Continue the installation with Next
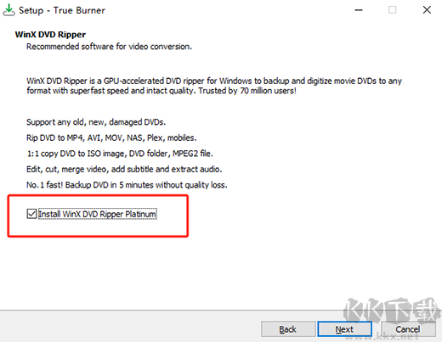The image size is (442, 342). 344,329
